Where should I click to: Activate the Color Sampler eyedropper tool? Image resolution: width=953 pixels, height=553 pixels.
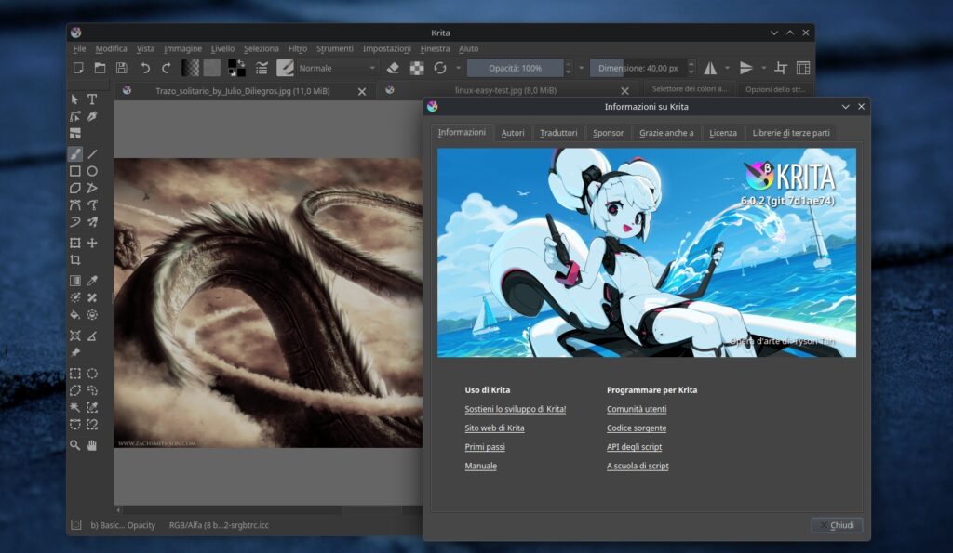[92, 281]
